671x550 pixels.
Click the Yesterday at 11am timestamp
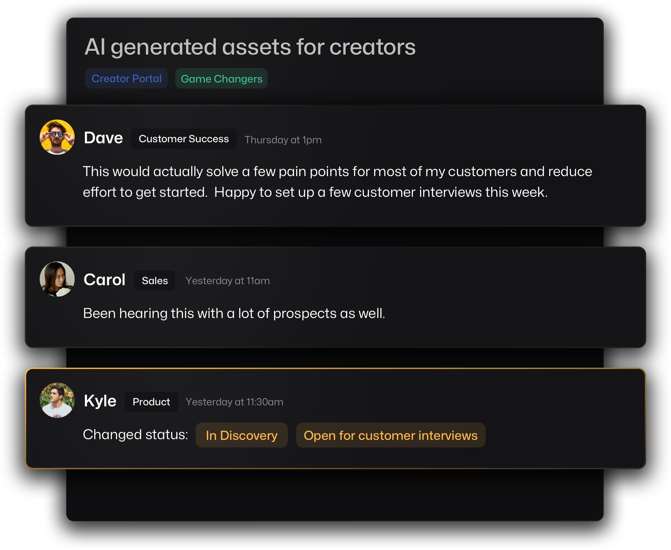click(228, 281)
